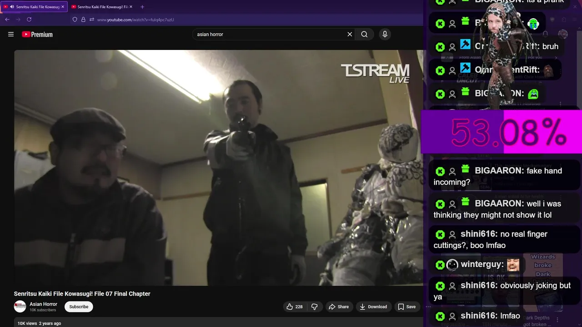Viewport: 582px width, 327px height.
Task: Click the green ghost emote from BIGAARON
Action: coord(533,94)
